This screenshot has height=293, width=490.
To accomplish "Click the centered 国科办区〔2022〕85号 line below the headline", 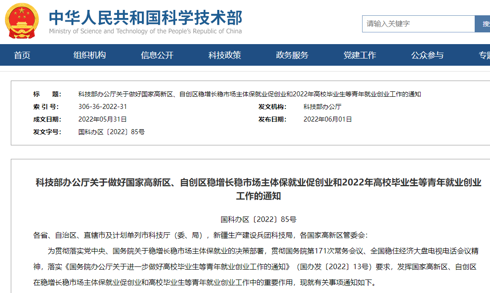I will coord(259,220).
